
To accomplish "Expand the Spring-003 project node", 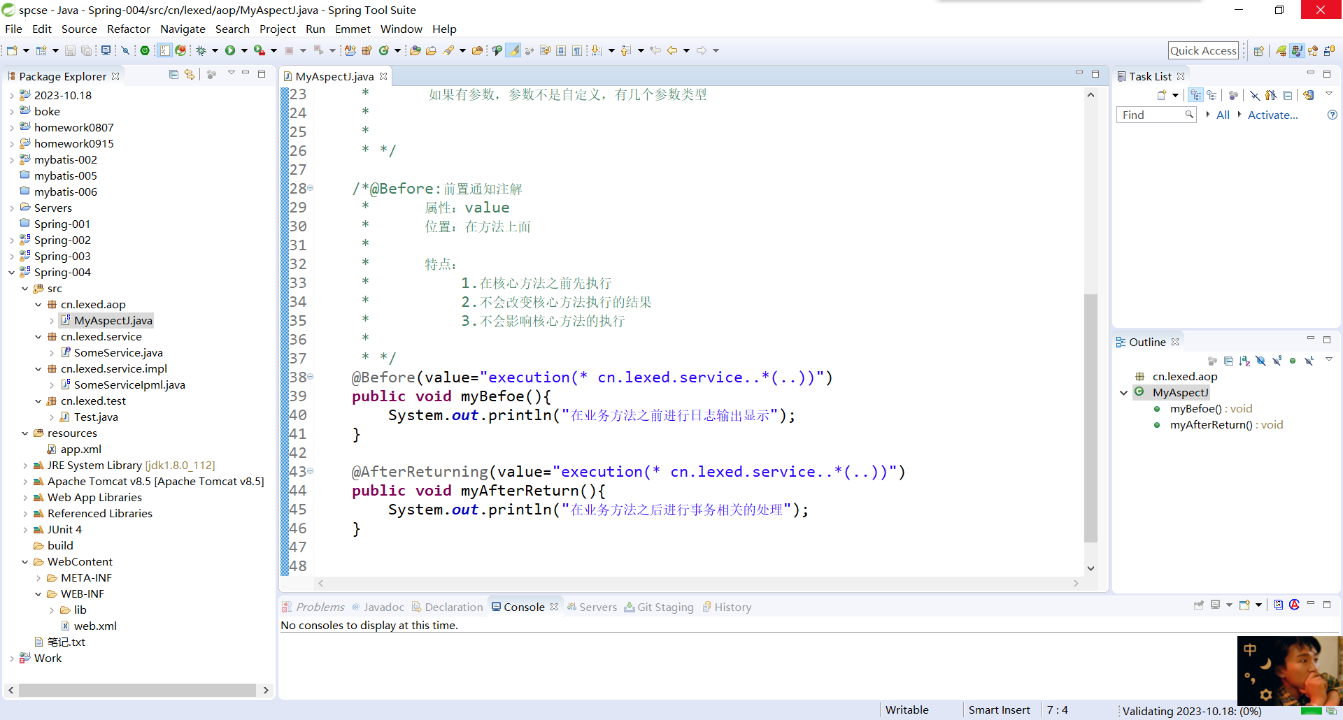I will (12, 257).
